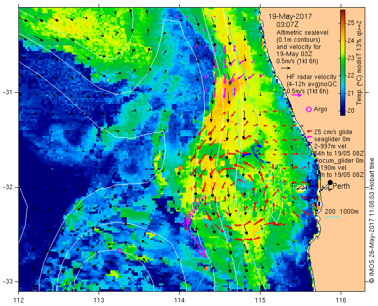Click the latitude -32 axis label
The height and width of the screenshot is (306, 378).
coord(7,187)
